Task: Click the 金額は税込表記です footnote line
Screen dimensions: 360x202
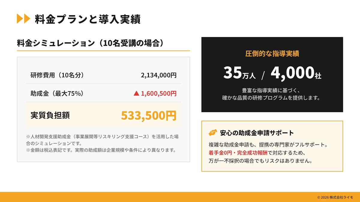Action: point(101,150)
